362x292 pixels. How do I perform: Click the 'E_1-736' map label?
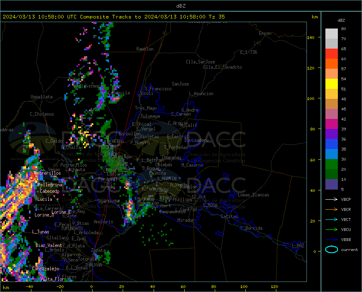tap(249, 52)
